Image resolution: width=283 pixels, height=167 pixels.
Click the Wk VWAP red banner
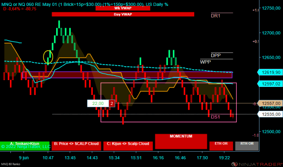coord(123,8)
